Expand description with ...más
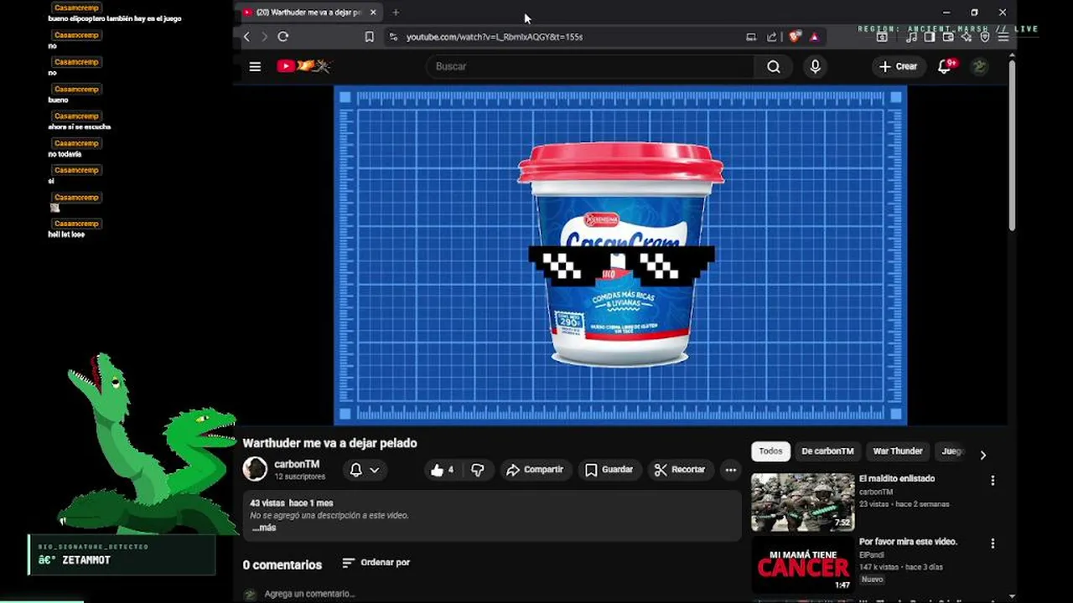 coord(264,528)
